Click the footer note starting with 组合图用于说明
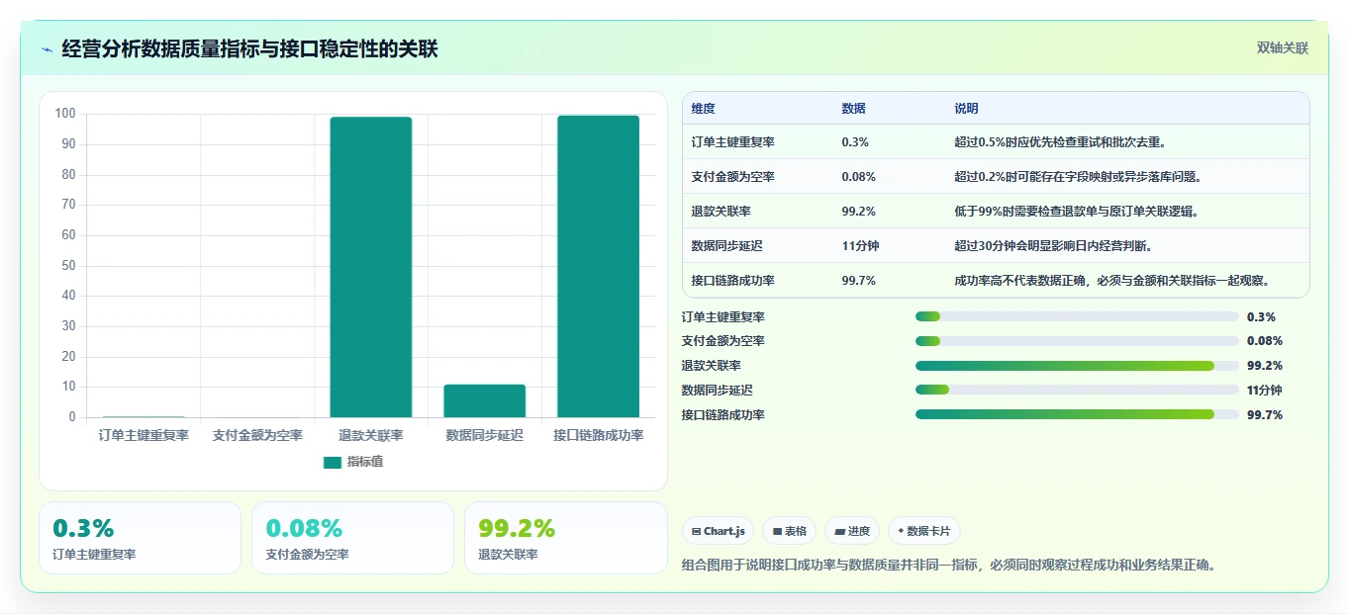The width and height of the screenshot is (1349, 614). pyautogui.click(x=948, y=566)
